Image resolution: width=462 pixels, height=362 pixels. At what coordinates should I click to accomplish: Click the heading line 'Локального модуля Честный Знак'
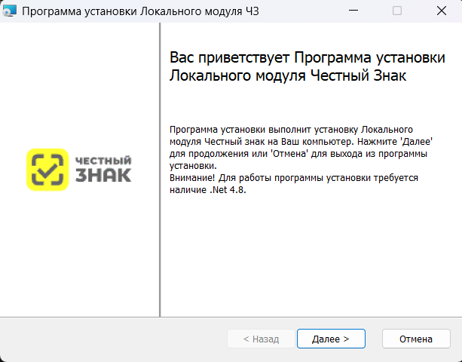coord(288,75)
